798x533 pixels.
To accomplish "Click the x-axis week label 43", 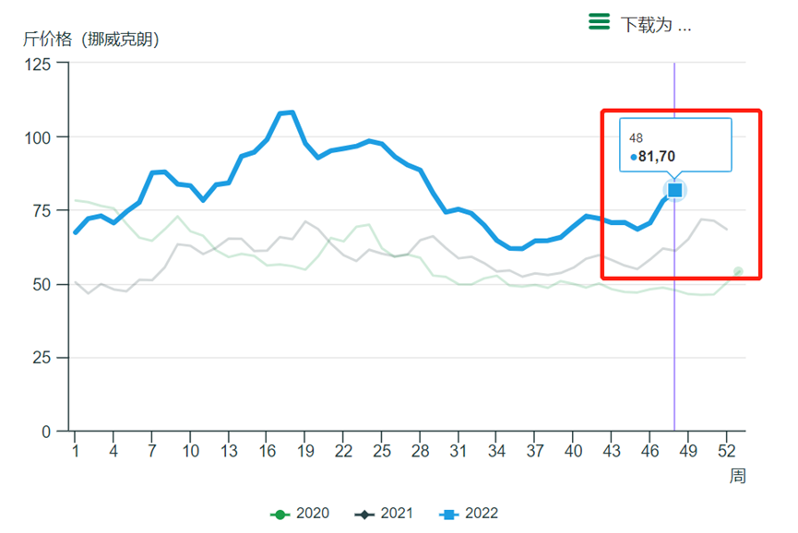I will pyautogui.click(x=612, y=451).
